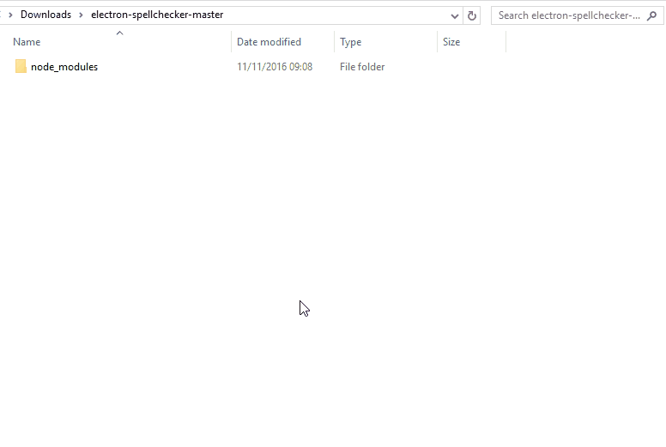Select electron-spellchecker-master breadcrumb segment
Viewport: 666px width, 447px height.
[157, 15]
